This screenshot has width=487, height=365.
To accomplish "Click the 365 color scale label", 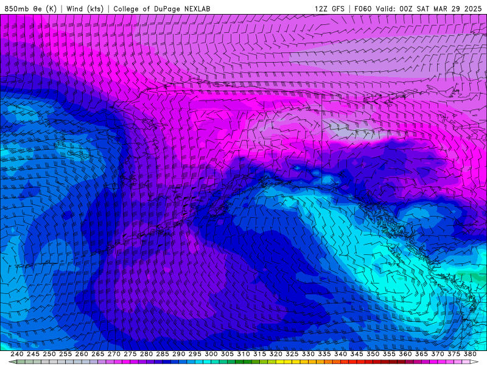I will pos(421,354).
